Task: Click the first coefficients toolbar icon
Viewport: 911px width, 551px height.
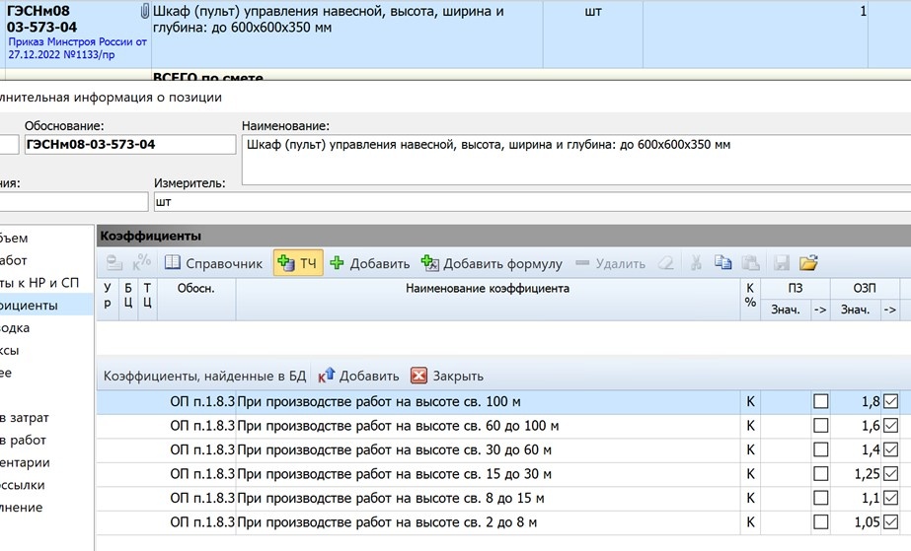Action: point(114,263)
